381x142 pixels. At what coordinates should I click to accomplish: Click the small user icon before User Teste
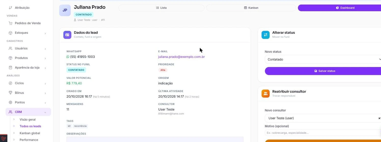coord(75,20)
